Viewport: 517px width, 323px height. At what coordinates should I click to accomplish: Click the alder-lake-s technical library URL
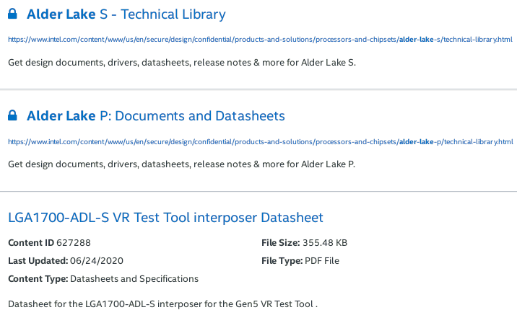(x=260, y=40)
